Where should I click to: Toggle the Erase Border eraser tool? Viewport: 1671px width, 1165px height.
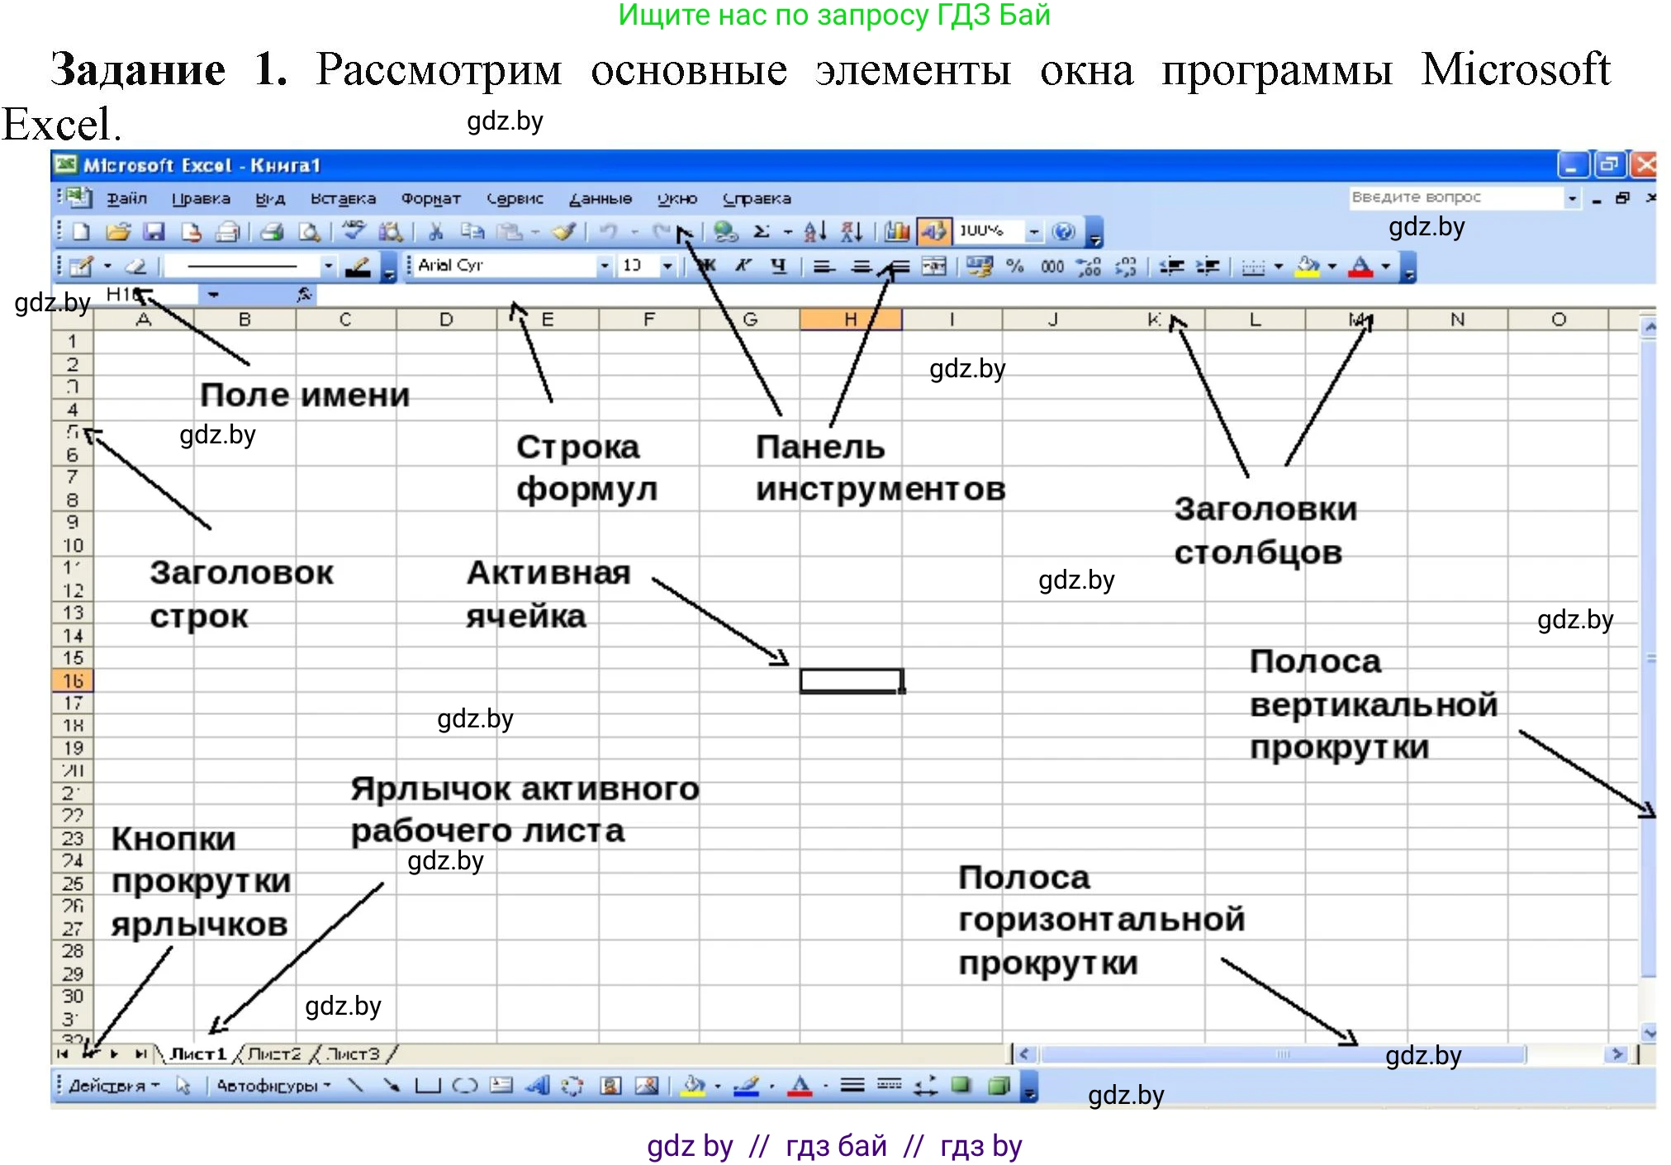point(135,267)
